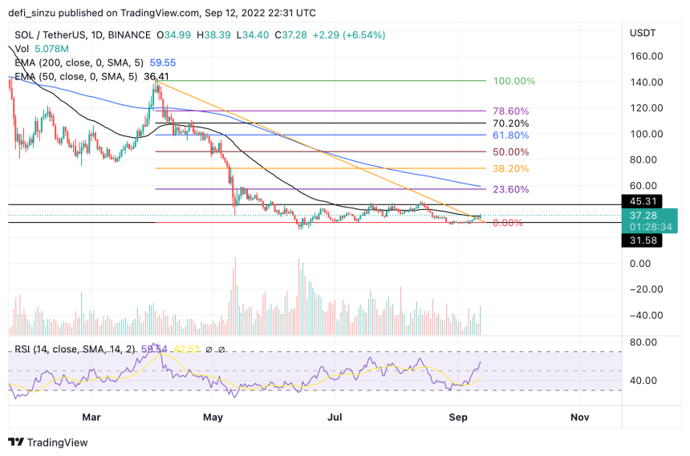Click the 38.20% orange Fibonacci label
This screenshot has width=690, height=456.
coord(511,169)
